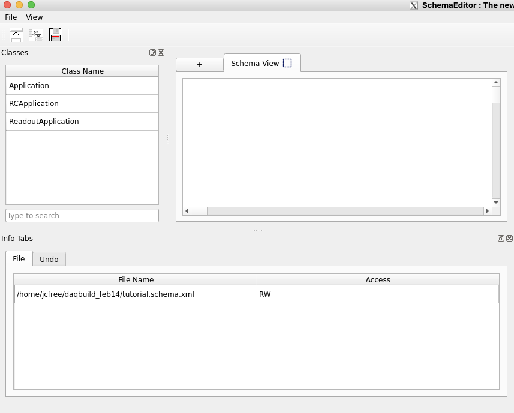Open the File menu
This screenshot has height=413, width=514.
pyautogui.click(x=11, y=17)
